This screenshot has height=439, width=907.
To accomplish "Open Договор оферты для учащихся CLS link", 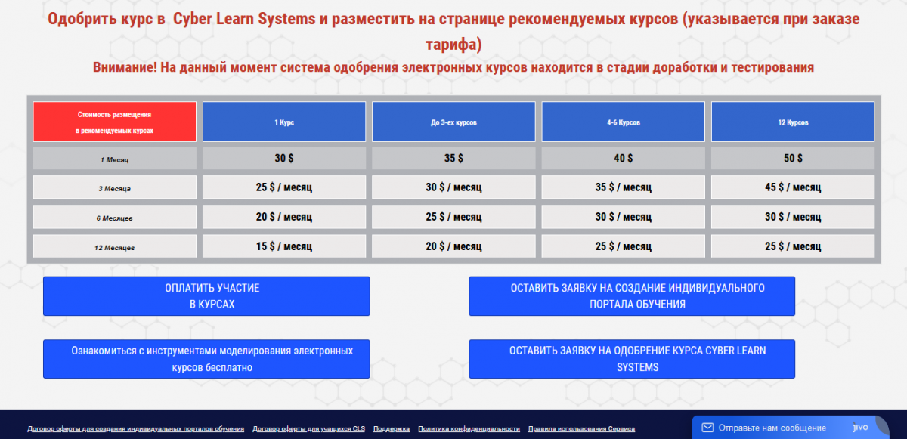I will point(308,428).
